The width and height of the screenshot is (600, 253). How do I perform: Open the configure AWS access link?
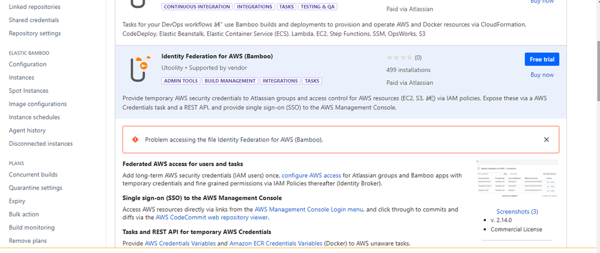311,176
